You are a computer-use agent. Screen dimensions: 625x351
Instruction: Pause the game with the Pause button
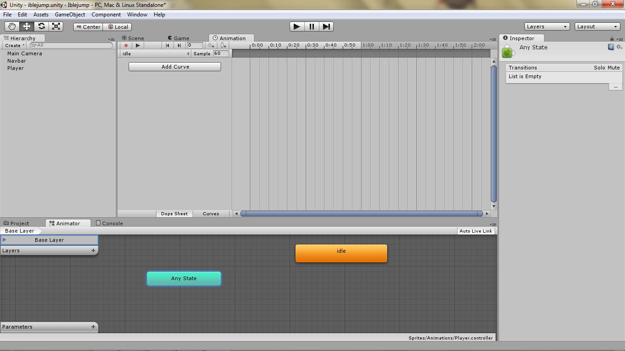point(312,27)
